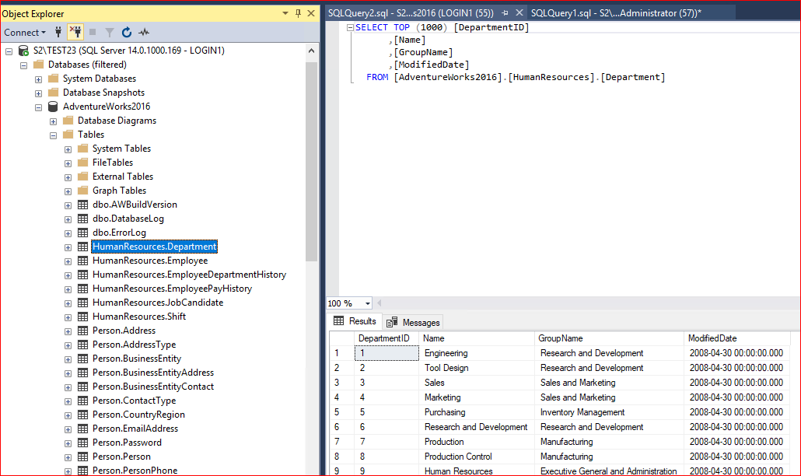Click the AdventureWorks2016 database icon
Image resolution: width=801 pixels, height=476 pixels.
click(53, 107)
